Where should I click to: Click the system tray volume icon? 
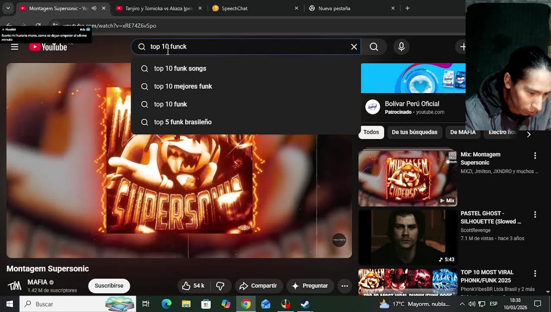472,304
